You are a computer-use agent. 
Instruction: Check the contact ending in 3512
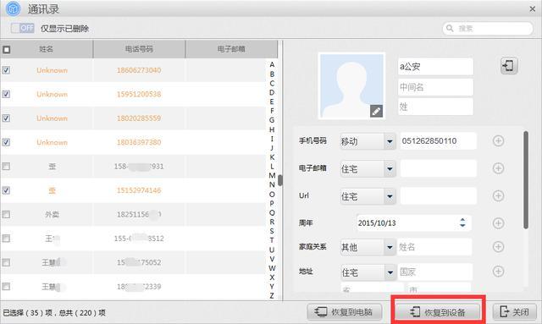pyautogui.click(x=6, y=239)
